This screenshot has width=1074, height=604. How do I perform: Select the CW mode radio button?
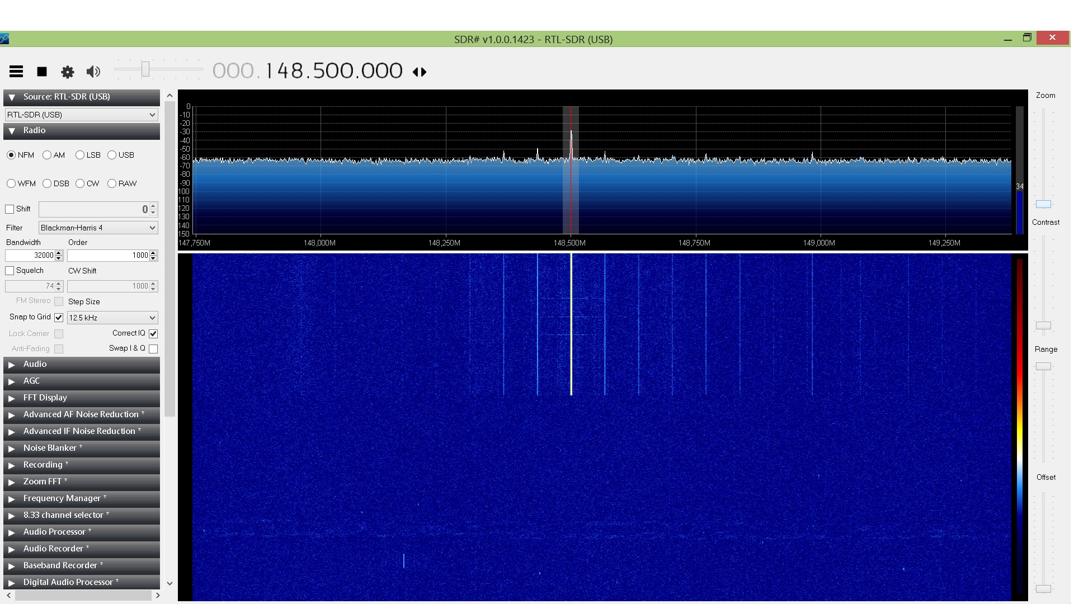(80, 183)
